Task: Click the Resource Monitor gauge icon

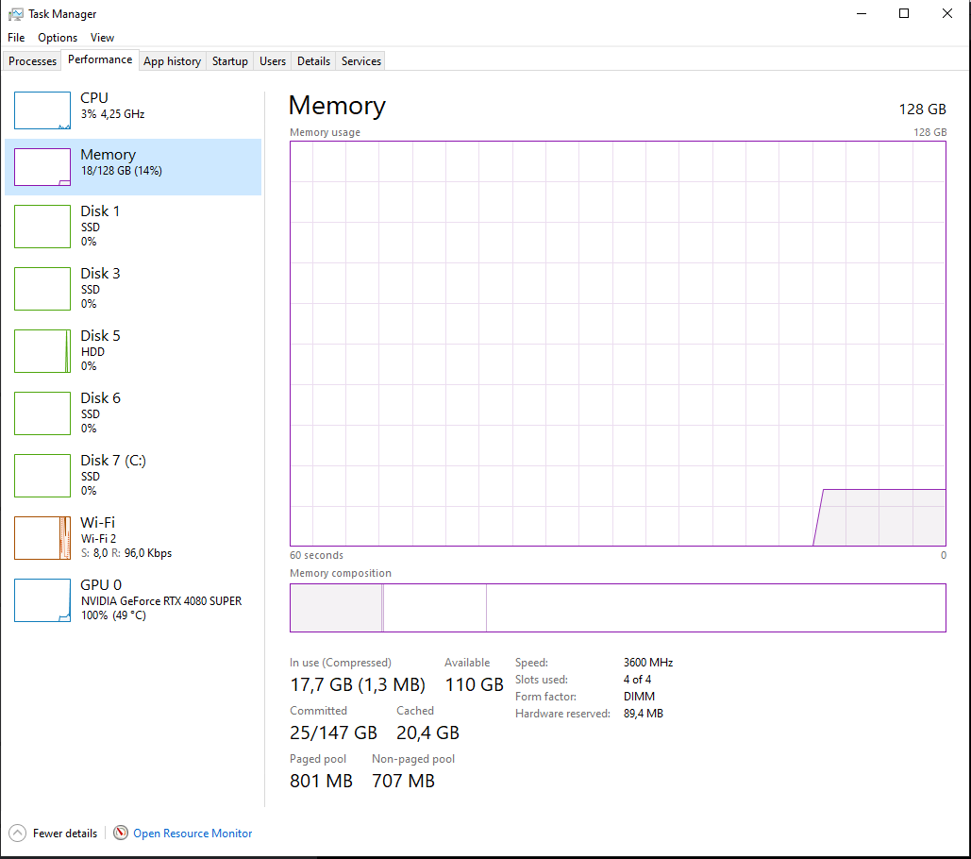Action: 121,833
